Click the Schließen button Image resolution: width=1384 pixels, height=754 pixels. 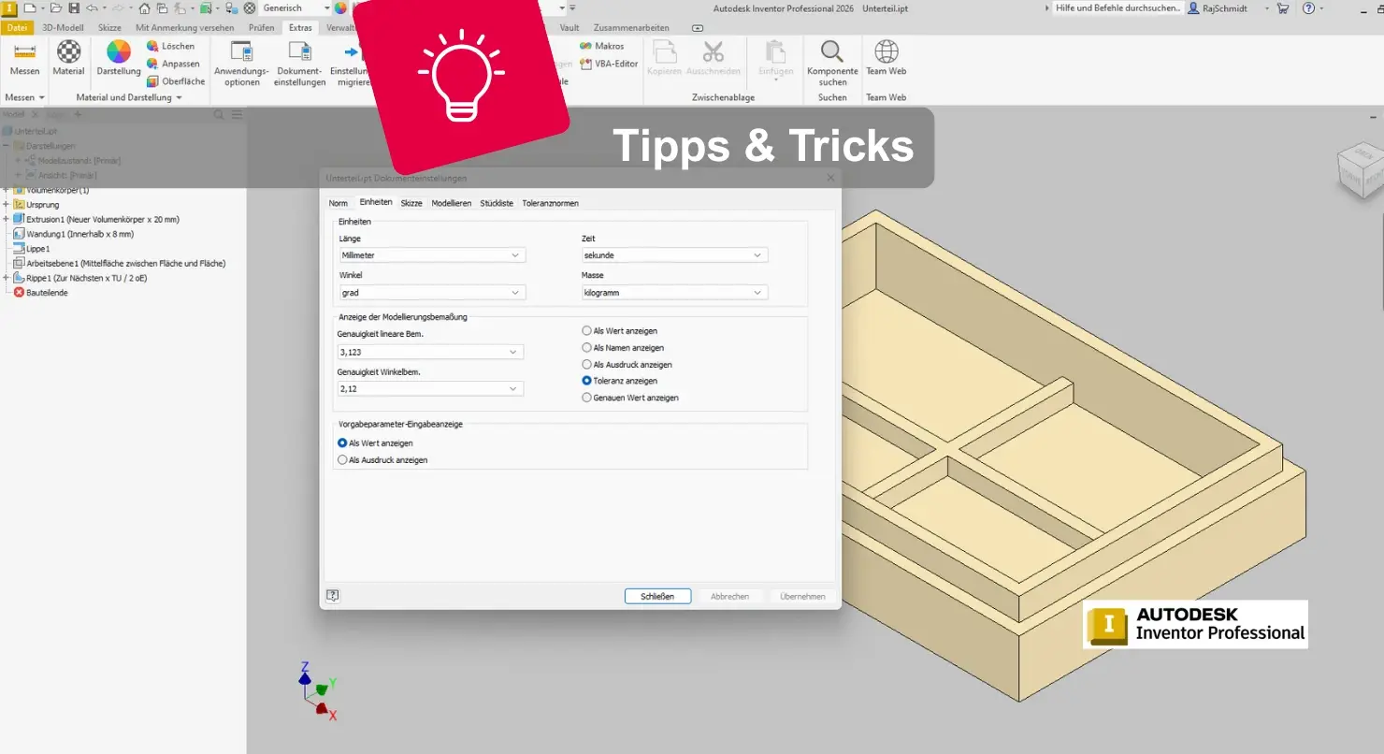tap(657, 596)
